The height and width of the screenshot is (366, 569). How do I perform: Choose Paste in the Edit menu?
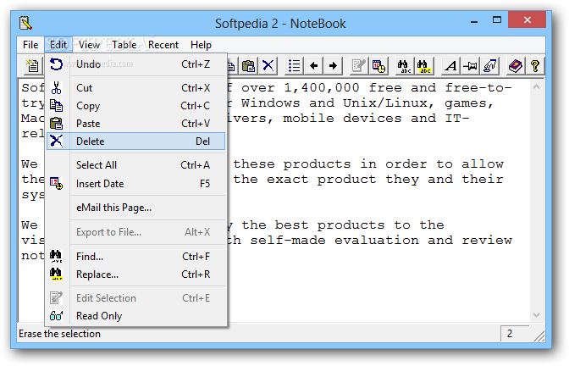pos(136,124)
